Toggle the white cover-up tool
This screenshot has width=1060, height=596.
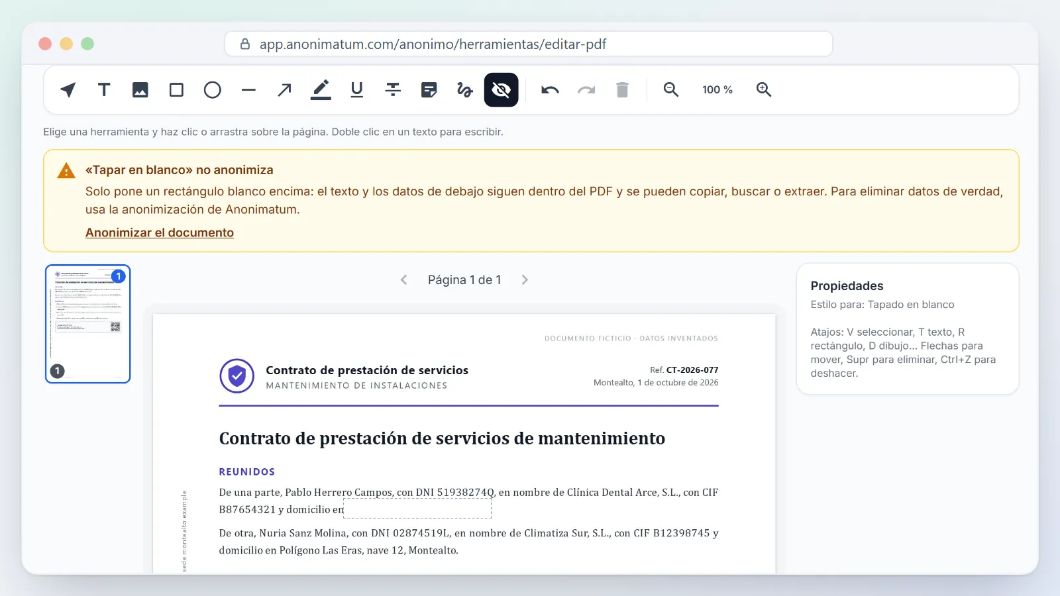pos(502,90)
